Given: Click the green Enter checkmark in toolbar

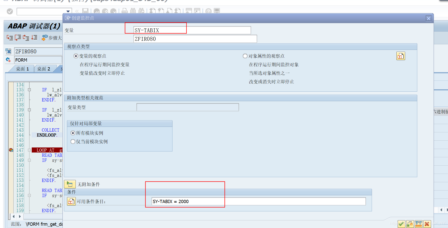Looking at the screenshot, I should tap(10, 11).
